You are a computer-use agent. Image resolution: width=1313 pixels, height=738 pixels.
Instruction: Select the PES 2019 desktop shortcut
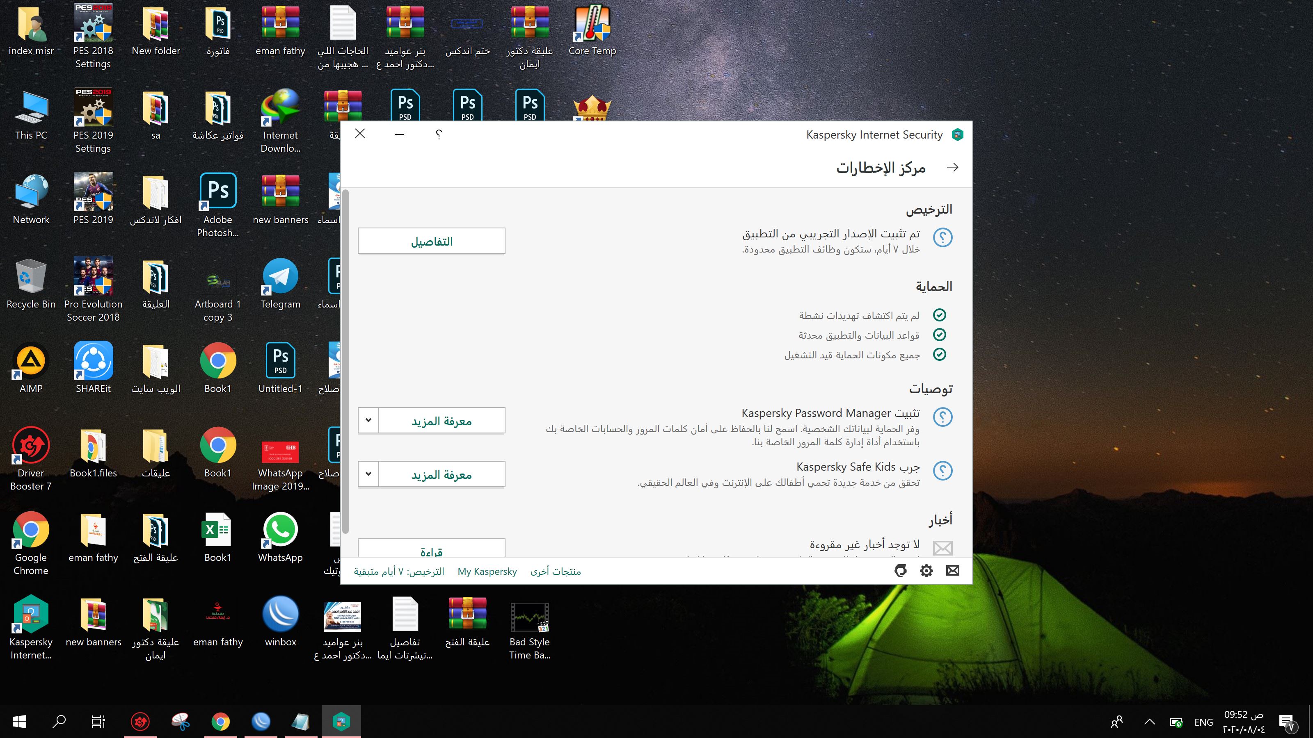pyautogui.click(x=93, y=199)
